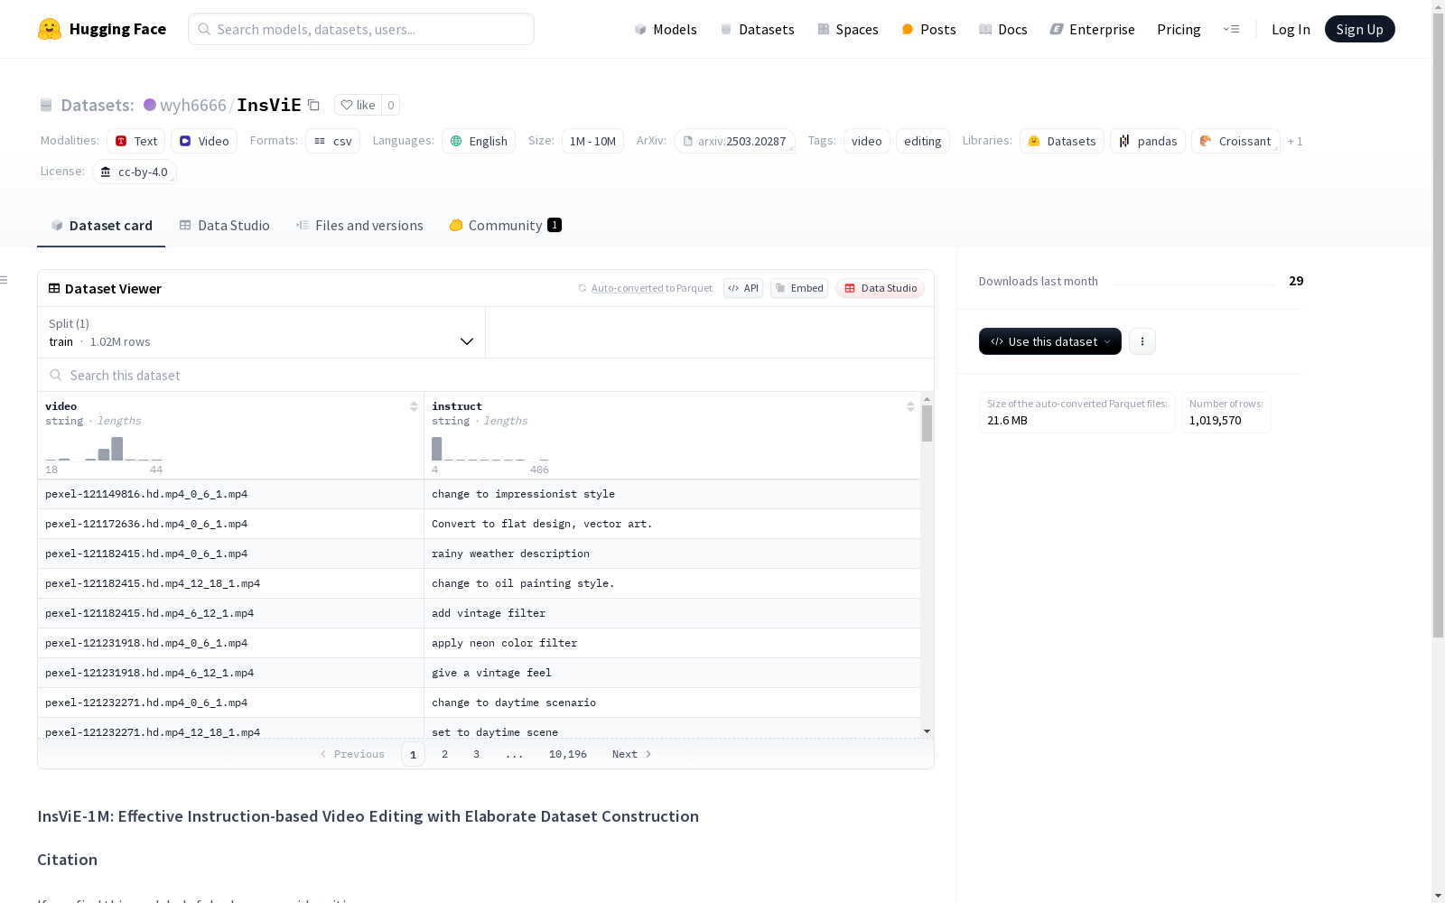Select the video tag

tap(867, 141)
